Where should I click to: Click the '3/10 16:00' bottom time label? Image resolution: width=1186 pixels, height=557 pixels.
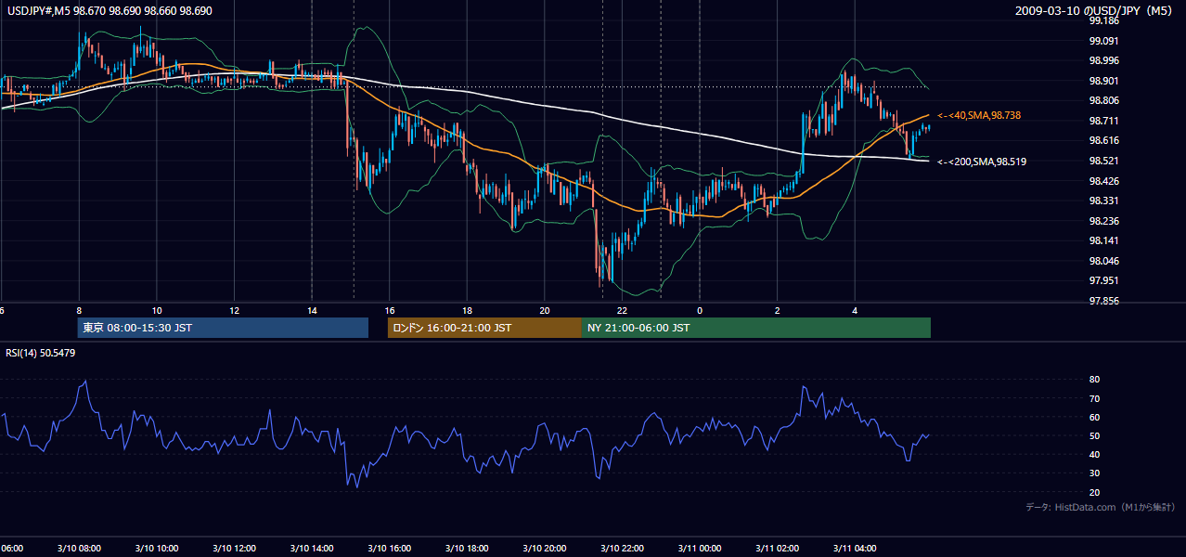[x=389, y=549]
